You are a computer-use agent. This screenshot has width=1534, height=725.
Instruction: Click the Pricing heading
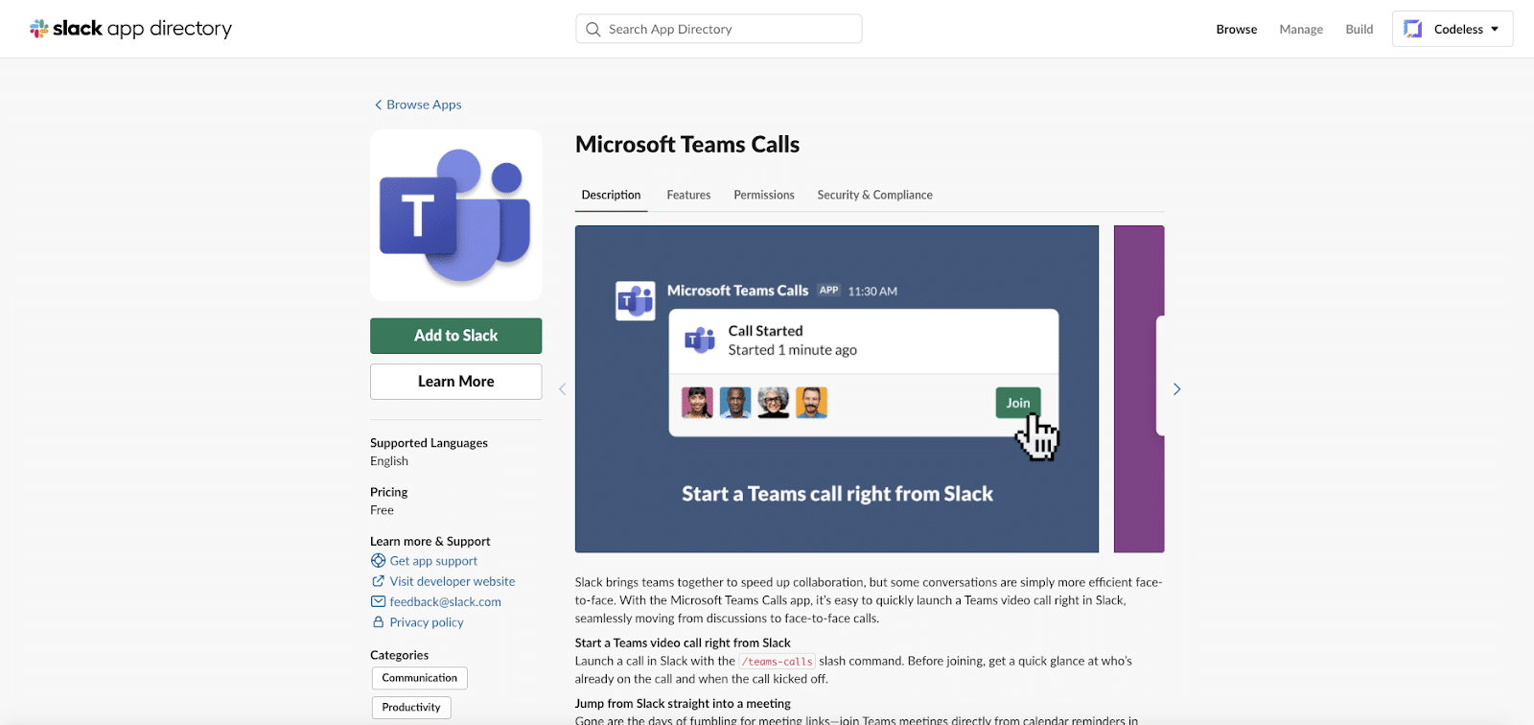click(x=389, y=492)
